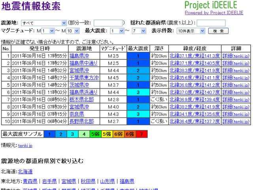Open the 最大震度 upper limit dropdown showing 7
Viewport: 253px width, 190px height.
tap(139, 31)
